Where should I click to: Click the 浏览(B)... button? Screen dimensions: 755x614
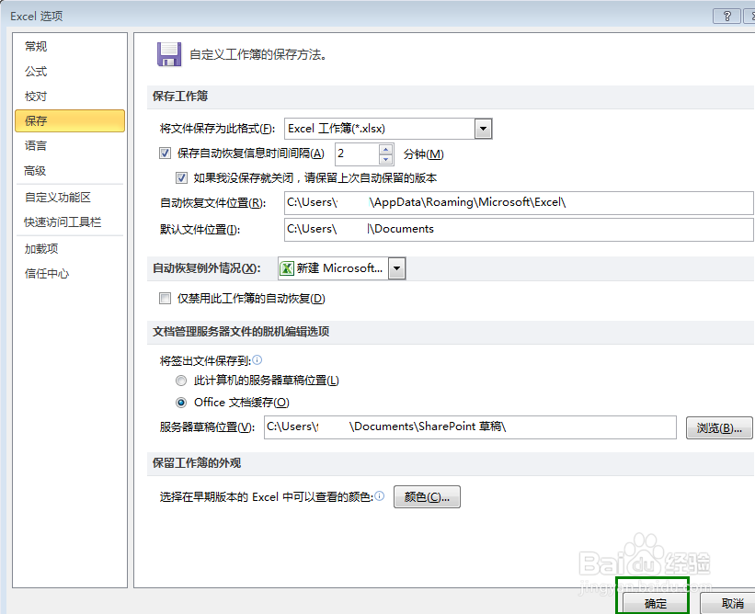[x=719, y=427]
